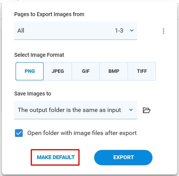179x176 pixels.
Task: Click the output folder same as input text
Action: (69, 110)
